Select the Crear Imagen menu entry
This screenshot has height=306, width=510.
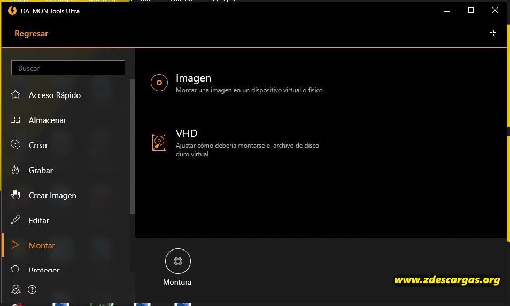52,195
